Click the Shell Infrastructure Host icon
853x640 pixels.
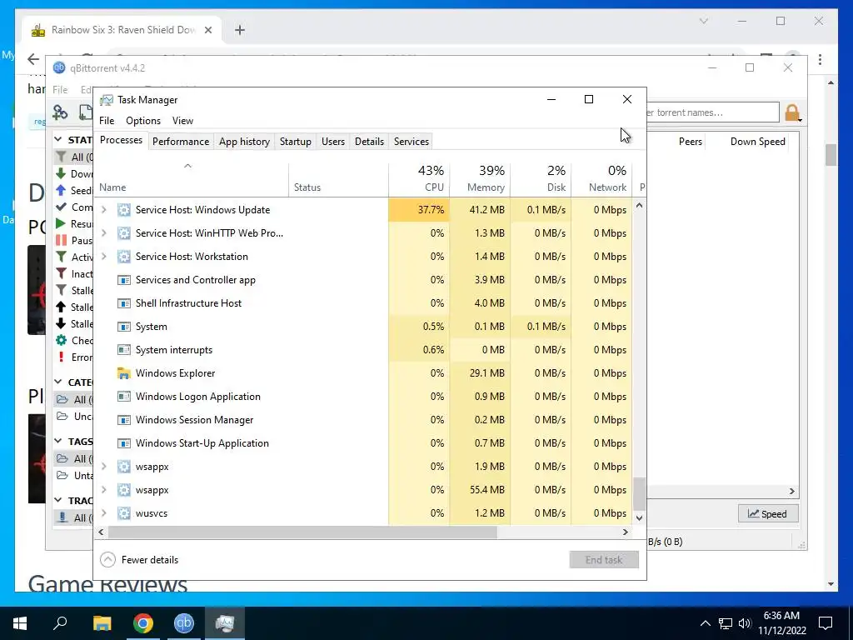[x=124, y=303]
